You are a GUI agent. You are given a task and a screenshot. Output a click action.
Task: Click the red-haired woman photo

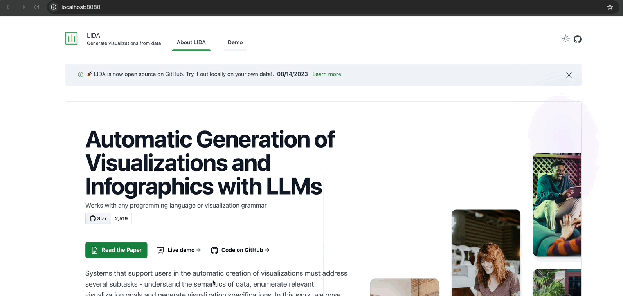[x=486, y=253]
